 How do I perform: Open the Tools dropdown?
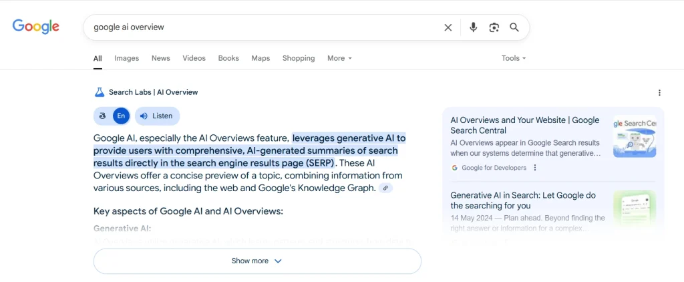click(x=514, y=58)
